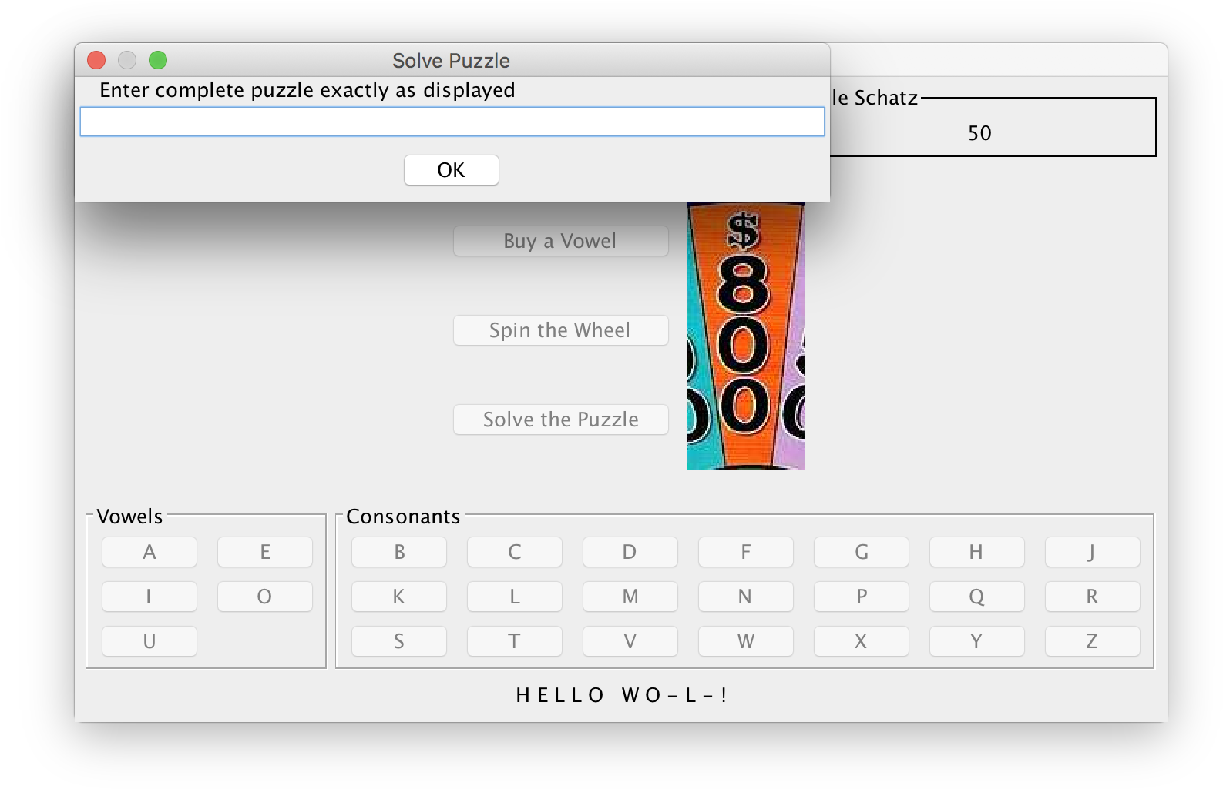This screenshot has width=1223, height=789.
Task: Guess consonant W
Action: coord(746,641)
